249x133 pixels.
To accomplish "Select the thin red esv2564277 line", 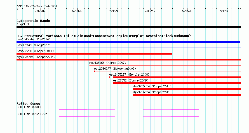I will (168, 71).
